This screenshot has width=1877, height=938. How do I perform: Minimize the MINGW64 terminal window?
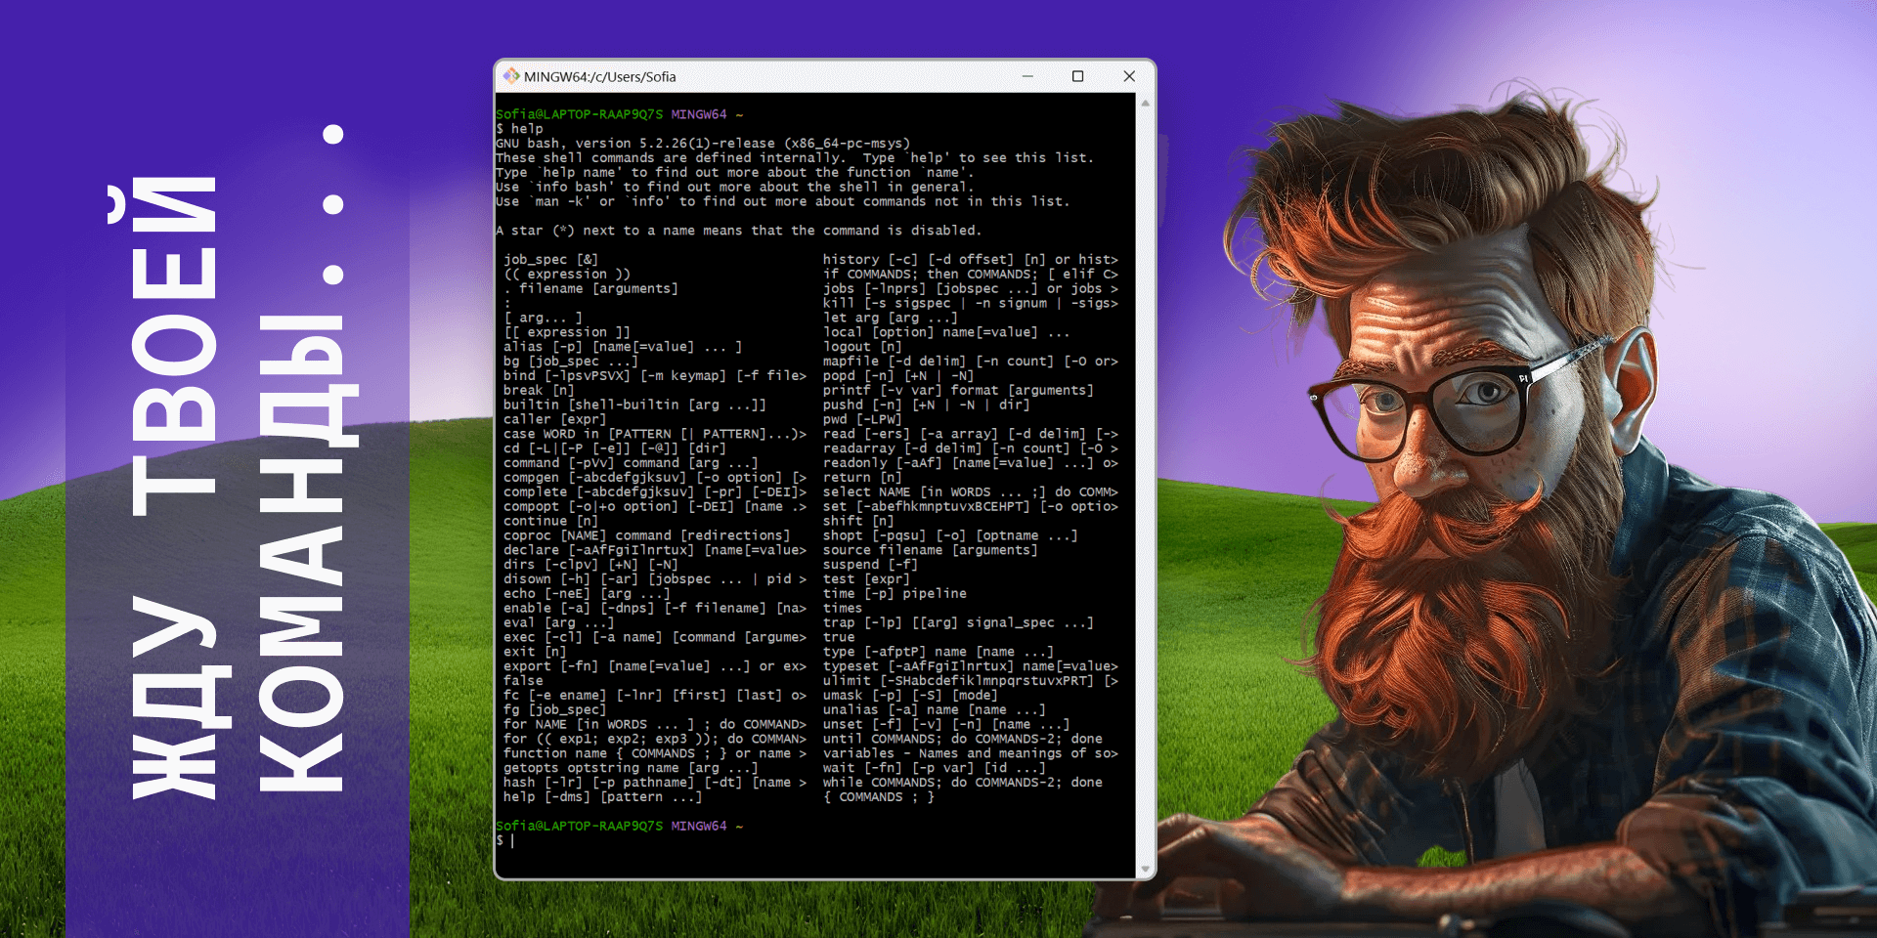(1027, 76)
